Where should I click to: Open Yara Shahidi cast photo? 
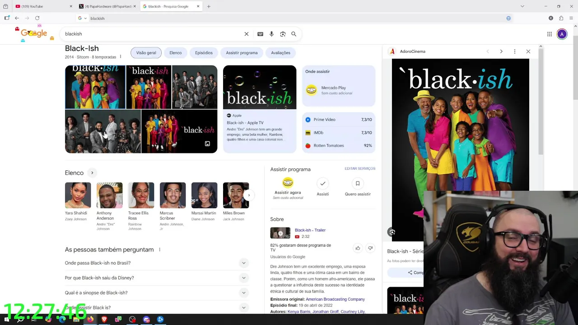[78, 195]
